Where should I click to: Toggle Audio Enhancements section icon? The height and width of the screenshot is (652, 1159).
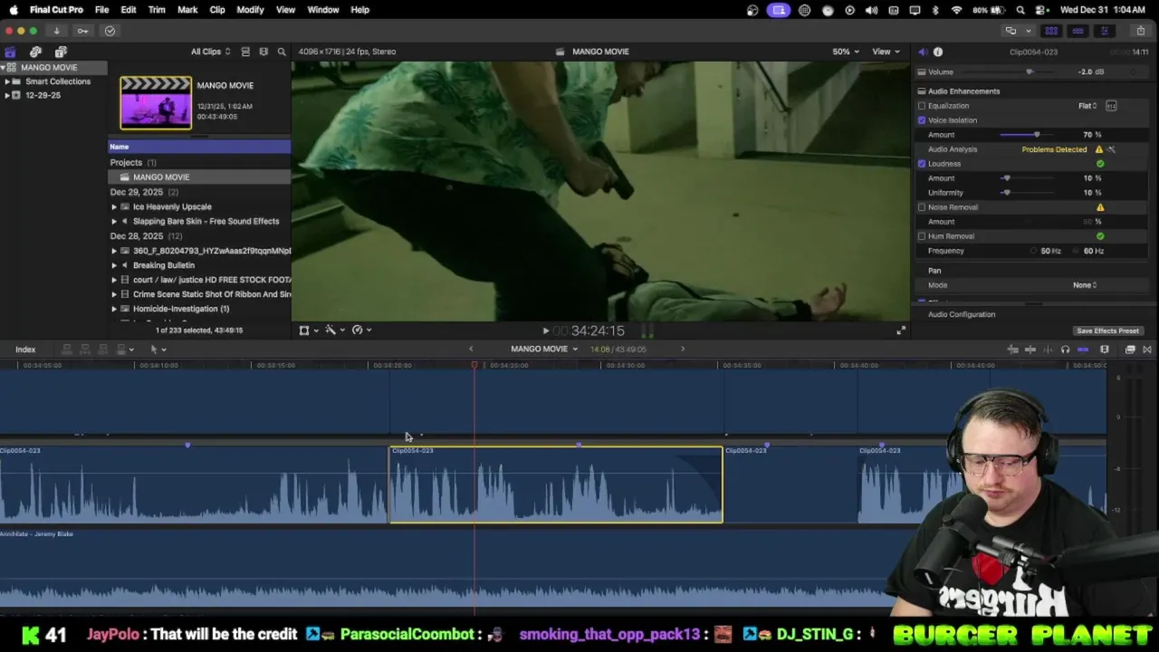pyautogui.click(x=922, y=91)
